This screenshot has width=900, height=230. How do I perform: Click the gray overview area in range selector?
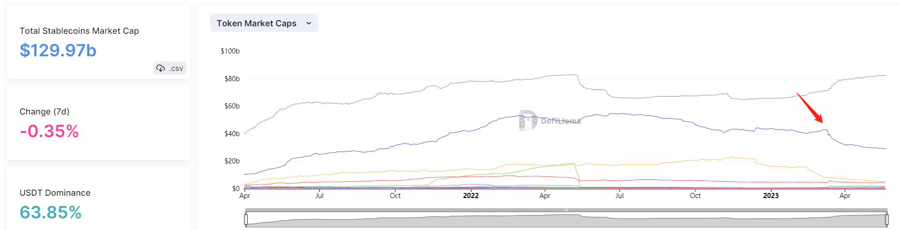[566, 220]
